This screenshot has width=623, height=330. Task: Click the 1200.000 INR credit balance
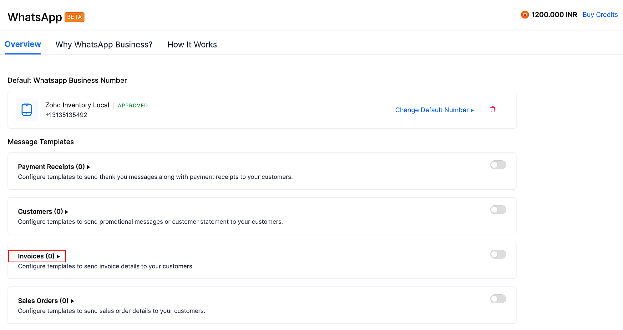(554, 15)
